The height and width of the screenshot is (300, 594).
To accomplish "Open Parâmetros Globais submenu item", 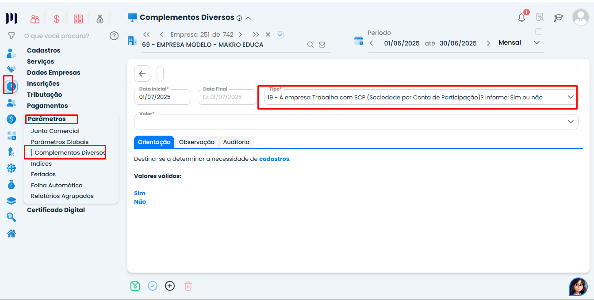I will (60, 142).
